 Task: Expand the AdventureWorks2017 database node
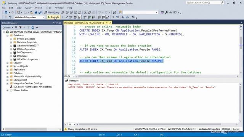(11, 46)
